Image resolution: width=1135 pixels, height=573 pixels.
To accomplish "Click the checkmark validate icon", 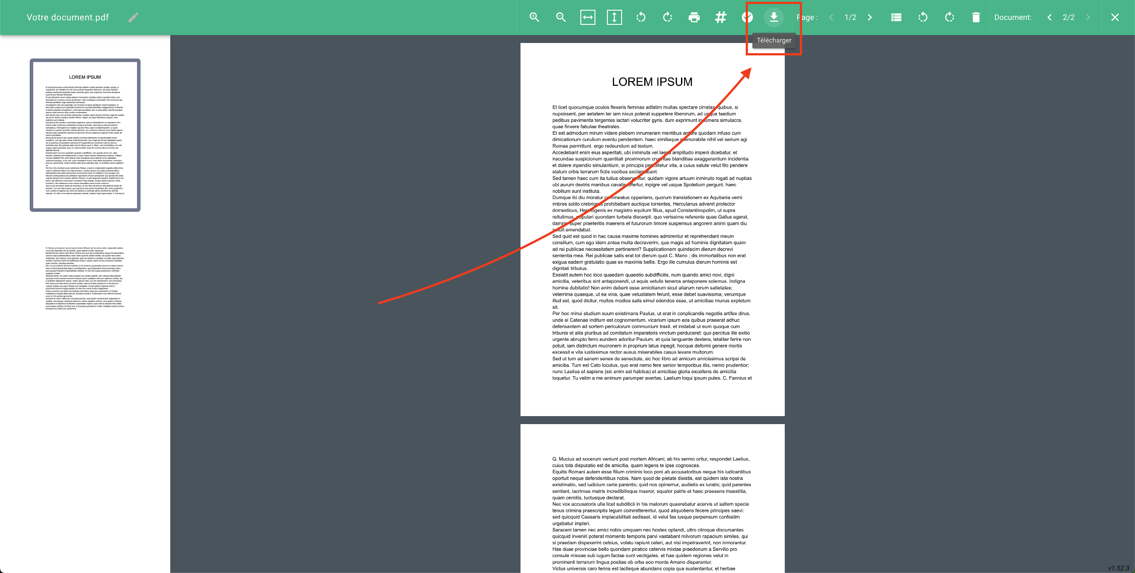I will [x=747, y=17].
